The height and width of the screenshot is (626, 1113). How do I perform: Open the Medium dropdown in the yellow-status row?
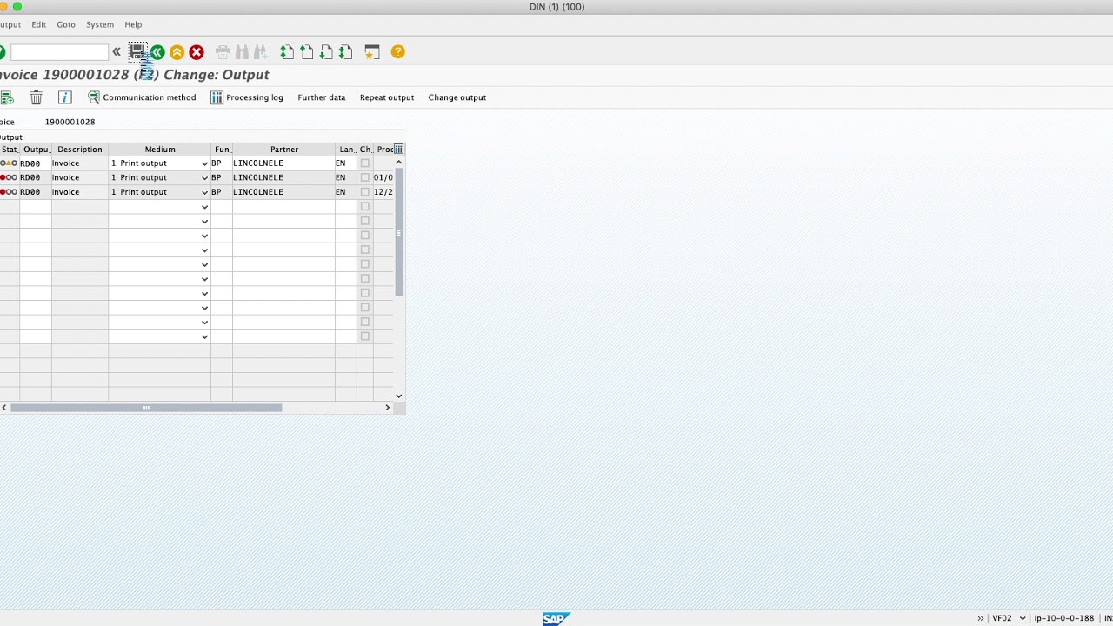[x=204, y=163]
